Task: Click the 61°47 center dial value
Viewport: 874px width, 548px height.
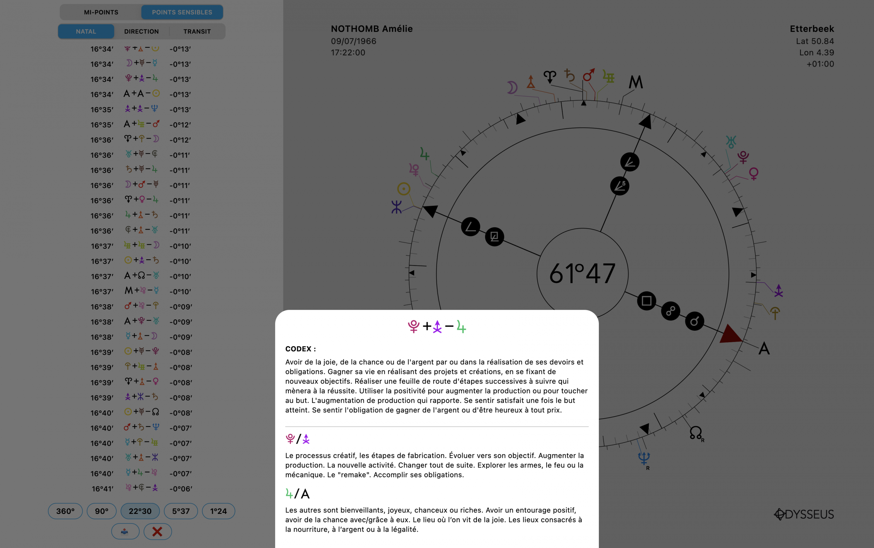Action: pos(582,274)
